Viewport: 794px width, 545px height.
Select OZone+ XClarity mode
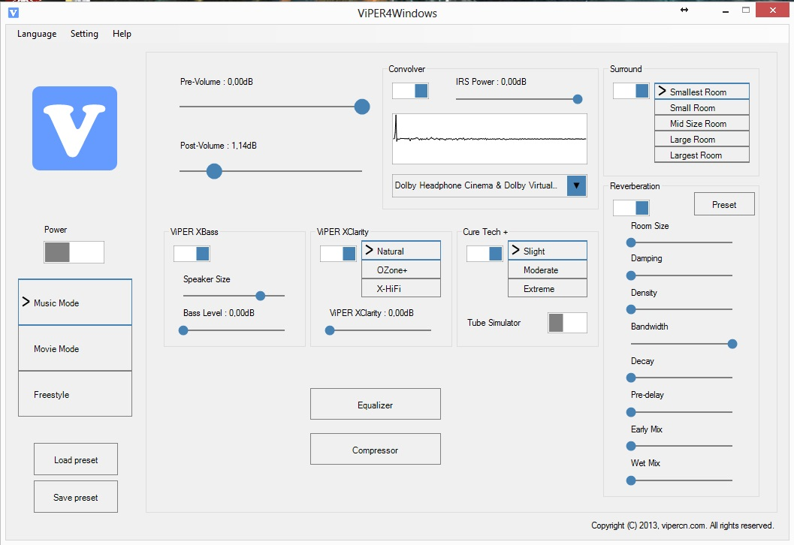pyautogui.click(x=401, y=269)
